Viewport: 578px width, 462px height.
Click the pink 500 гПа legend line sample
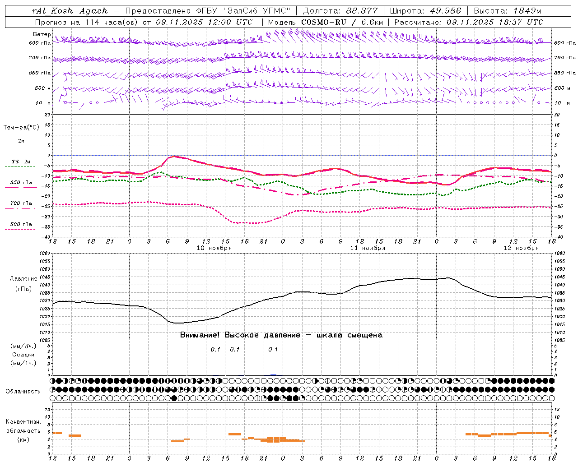[20, 230]
